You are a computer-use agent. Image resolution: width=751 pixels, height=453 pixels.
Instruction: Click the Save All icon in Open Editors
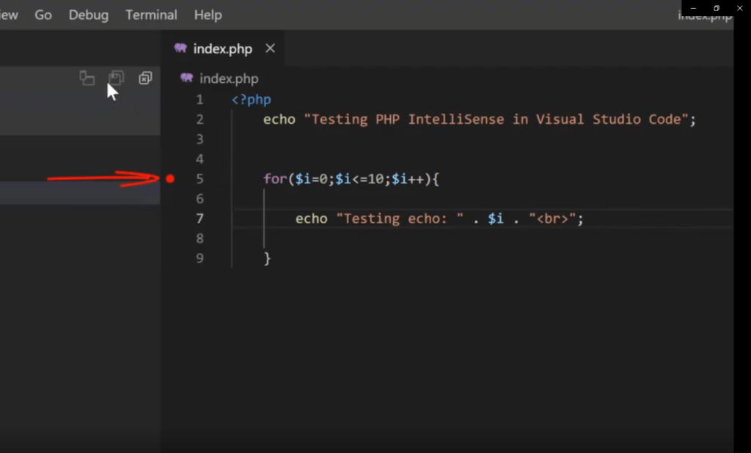[116, 78]
